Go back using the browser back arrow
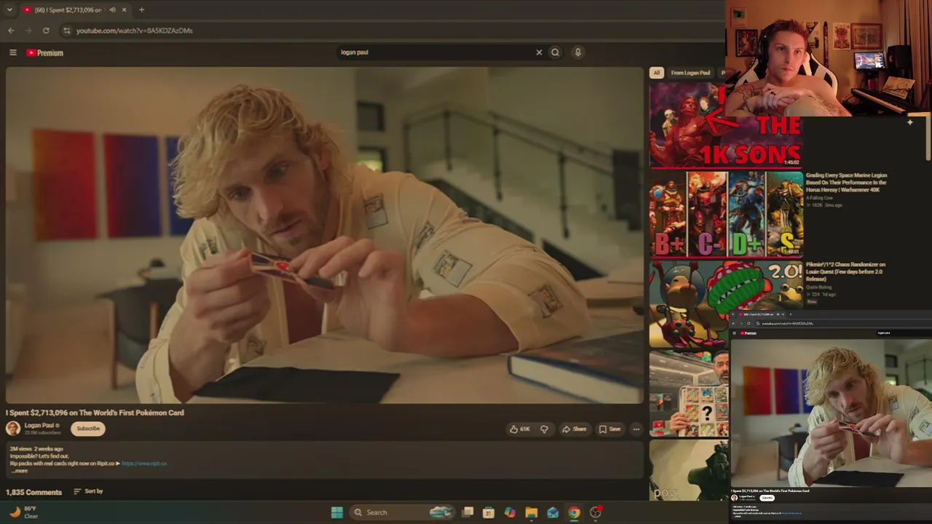Viewport: 932px width, 524px height. coord(11,31)
